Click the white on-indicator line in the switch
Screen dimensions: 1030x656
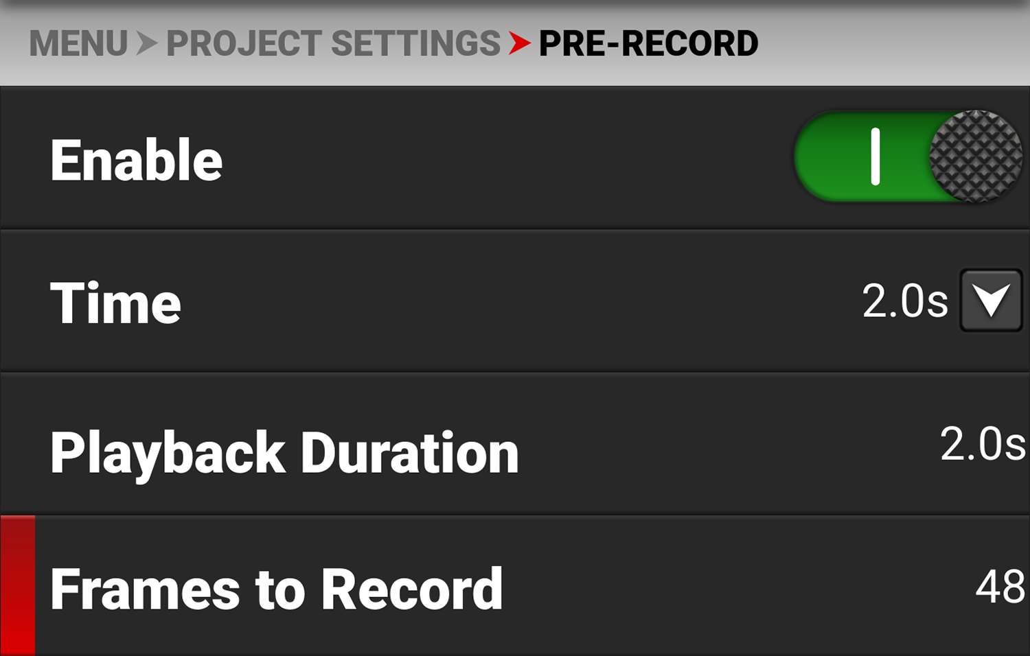click(x=875, y=157)
